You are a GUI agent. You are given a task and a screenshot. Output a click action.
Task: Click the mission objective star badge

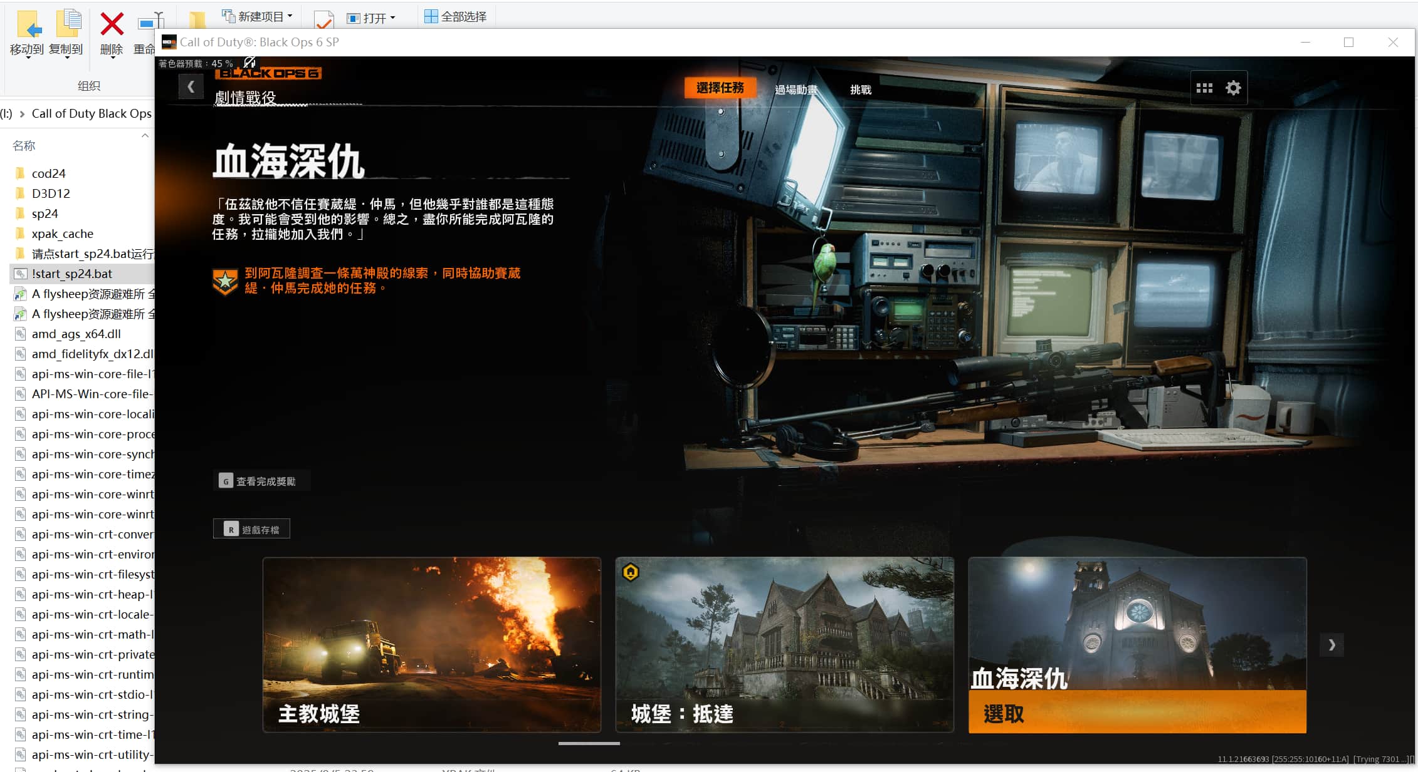[225, 281]
